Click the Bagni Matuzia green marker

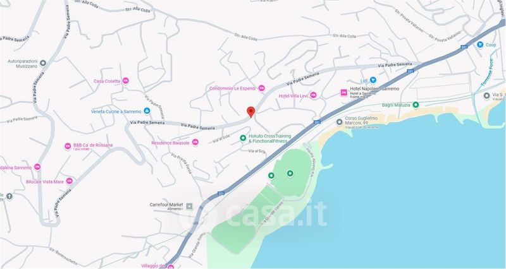[416, 105]
